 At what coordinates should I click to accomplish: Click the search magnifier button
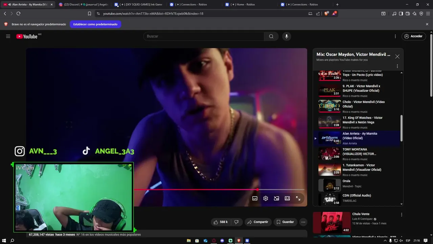click(271, 36)
